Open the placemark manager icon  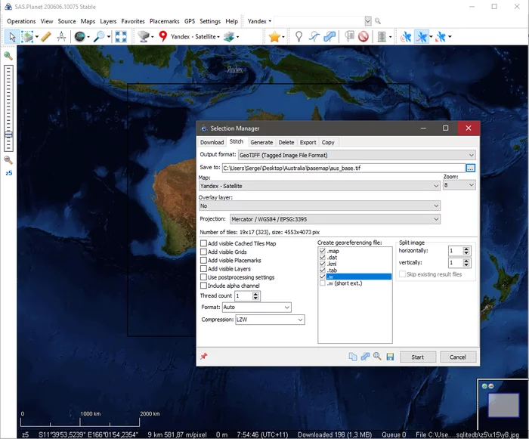349,36
